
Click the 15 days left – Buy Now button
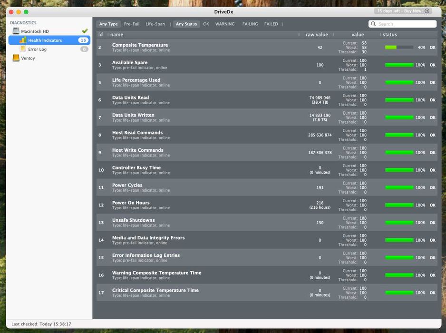403,11
